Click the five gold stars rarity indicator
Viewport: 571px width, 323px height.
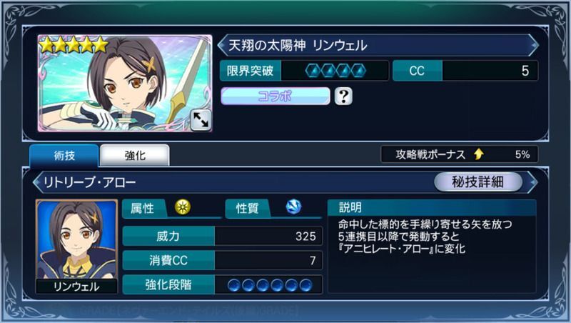pos(74,45)
